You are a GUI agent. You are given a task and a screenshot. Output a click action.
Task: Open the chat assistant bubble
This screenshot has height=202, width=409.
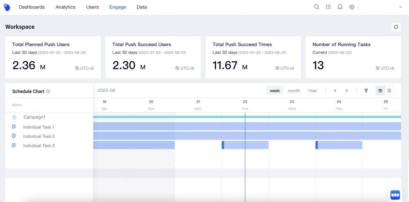pos(395,195)
